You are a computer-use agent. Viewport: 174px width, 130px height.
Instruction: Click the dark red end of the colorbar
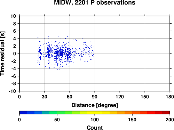point(166,113)
